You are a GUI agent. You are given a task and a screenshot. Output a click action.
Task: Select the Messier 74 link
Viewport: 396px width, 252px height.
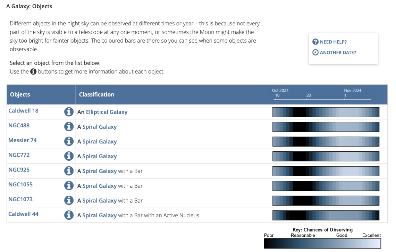[x=22, y=140]
